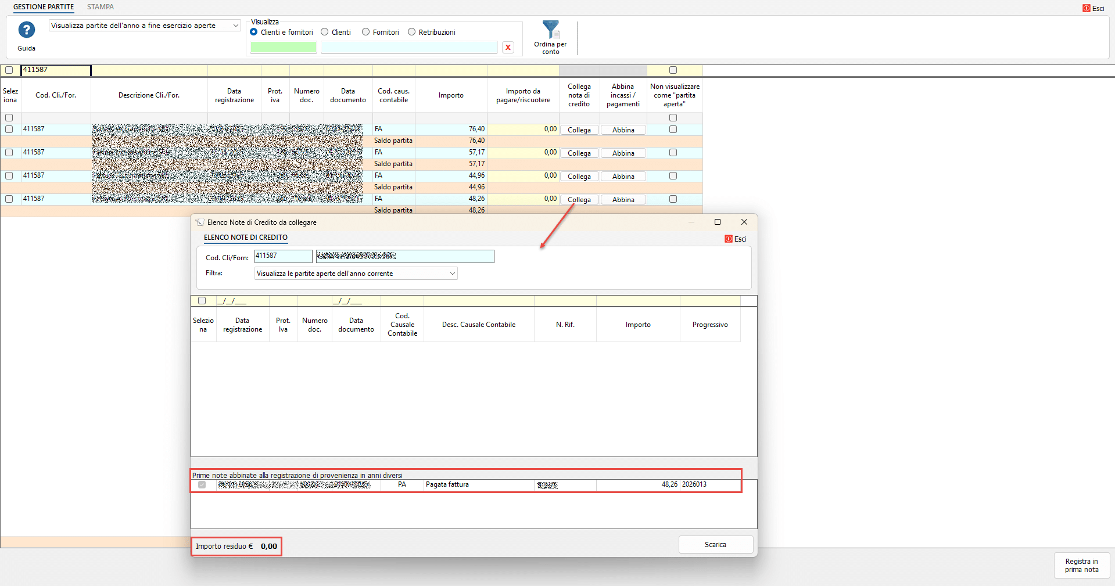The height and width of the screenshot is (586, 1115).
Task: Click the Registra in prima nota button
Action: 1081,566
